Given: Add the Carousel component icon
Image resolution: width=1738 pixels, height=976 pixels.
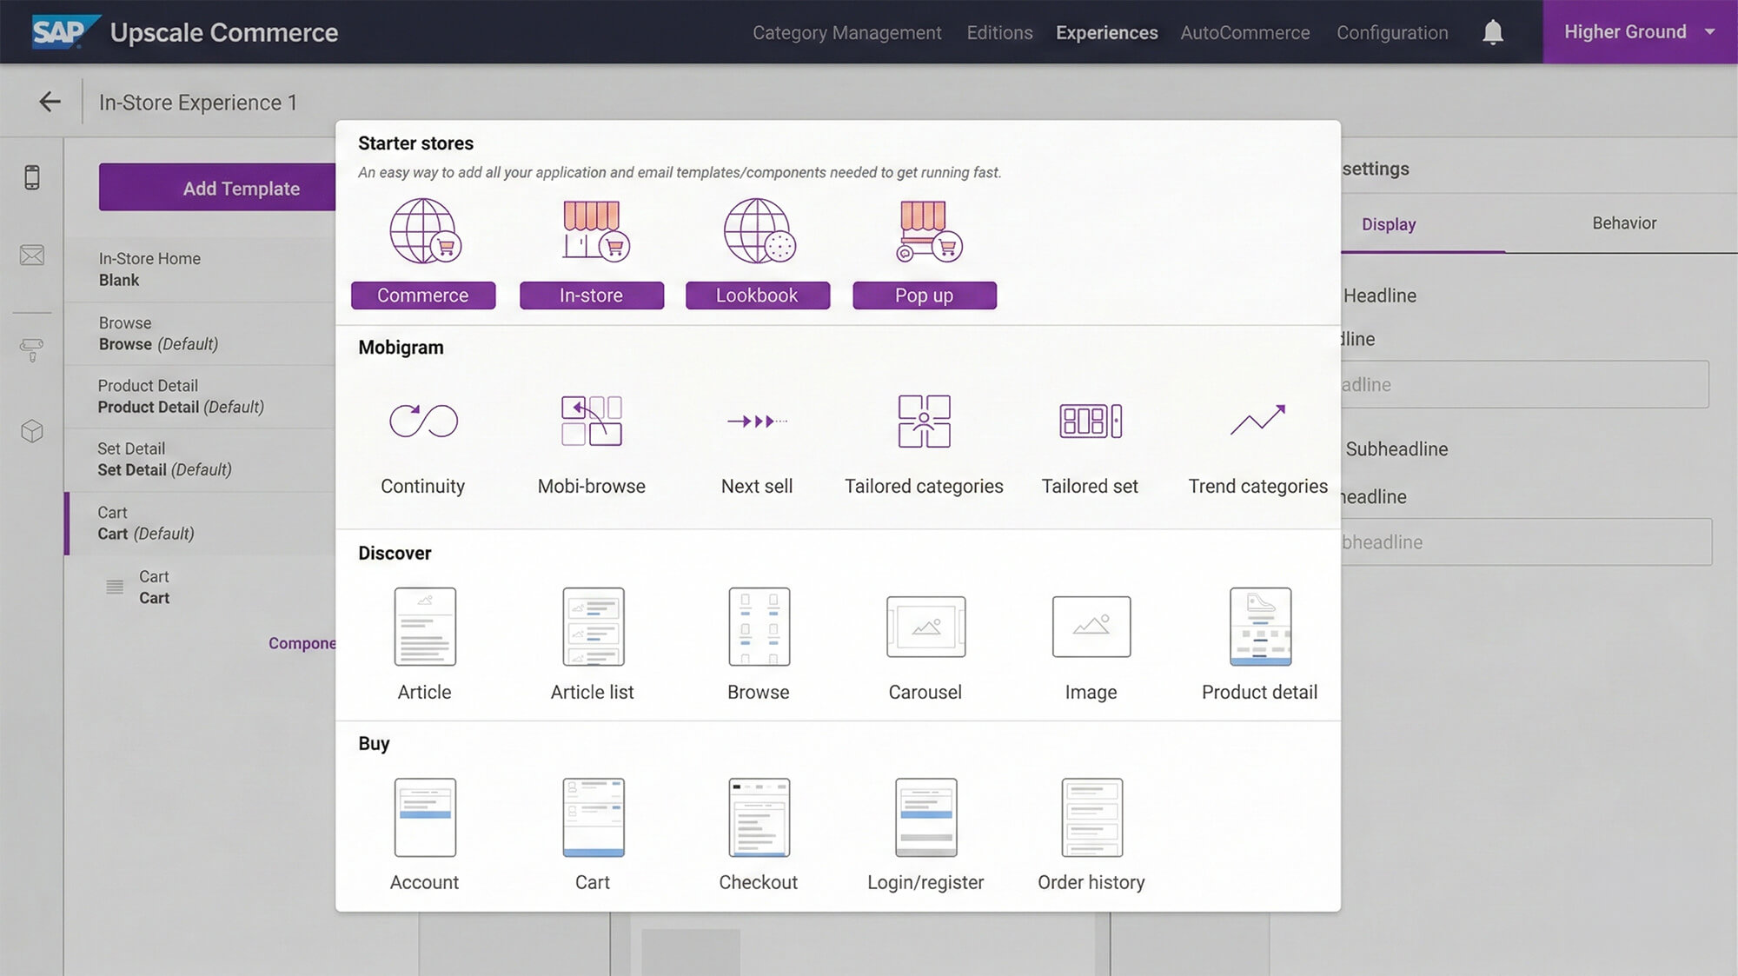Looking at the screenshot, I should [x=925, y=627].
